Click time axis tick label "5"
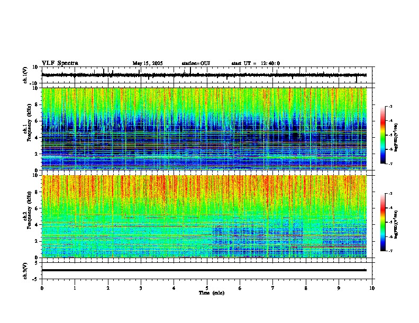419x323 pixels. (x=207, y=288)
